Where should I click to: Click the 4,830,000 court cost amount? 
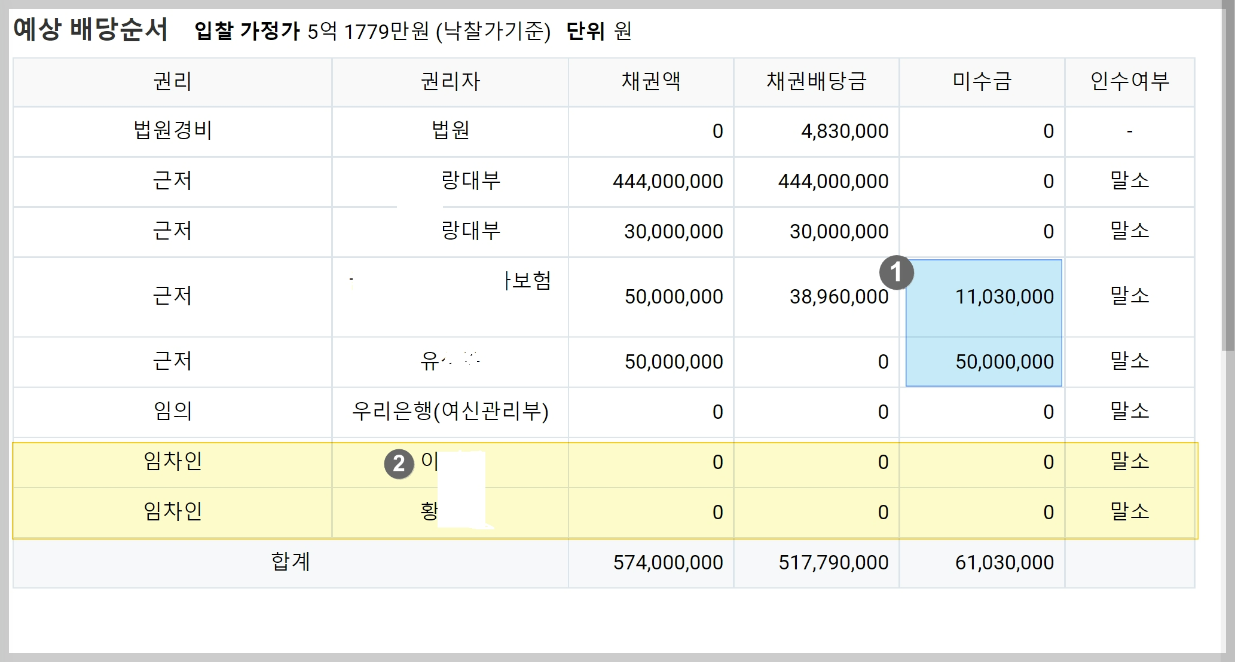(x=844, y=131)
